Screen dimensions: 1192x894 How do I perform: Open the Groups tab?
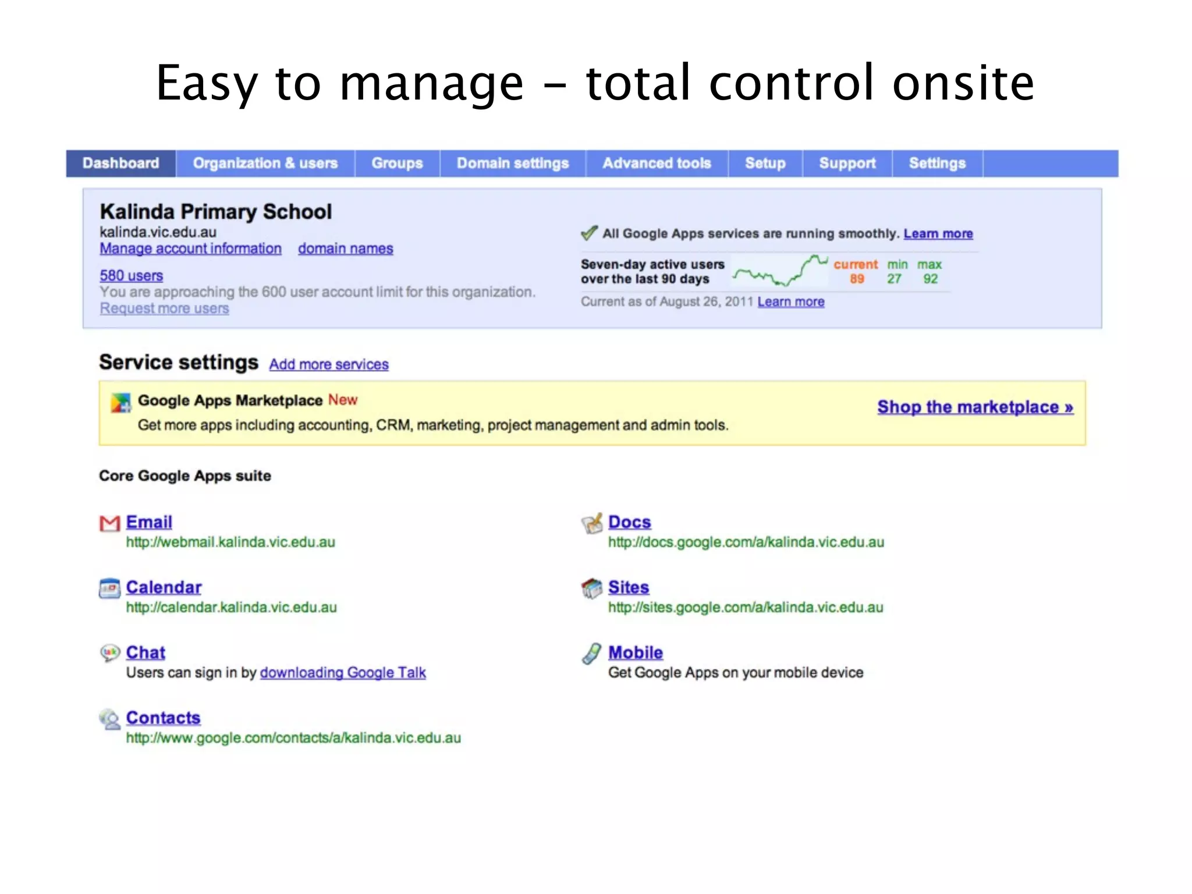(398, 163)
